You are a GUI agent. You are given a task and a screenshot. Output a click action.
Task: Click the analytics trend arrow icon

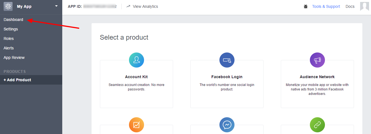pos(128,6)
